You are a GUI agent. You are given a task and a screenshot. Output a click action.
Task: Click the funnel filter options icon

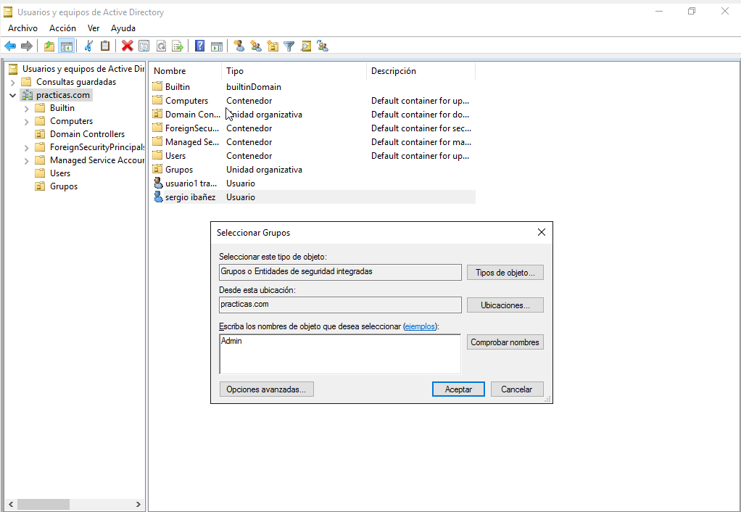(x=289, y=46)
